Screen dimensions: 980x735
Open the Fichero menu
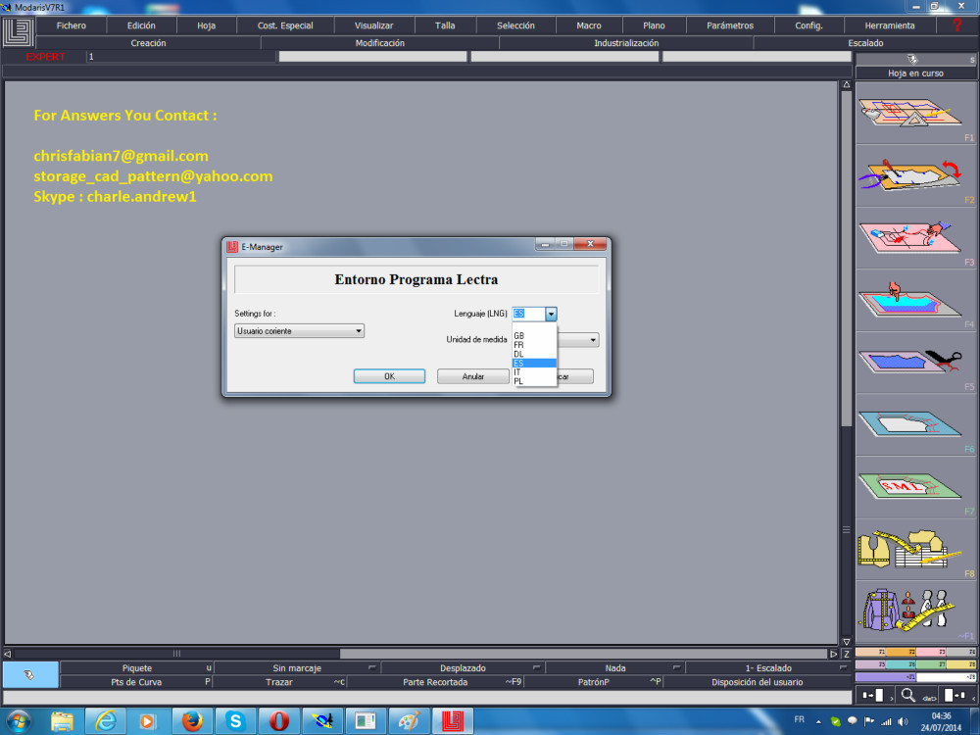pos(72,25)
